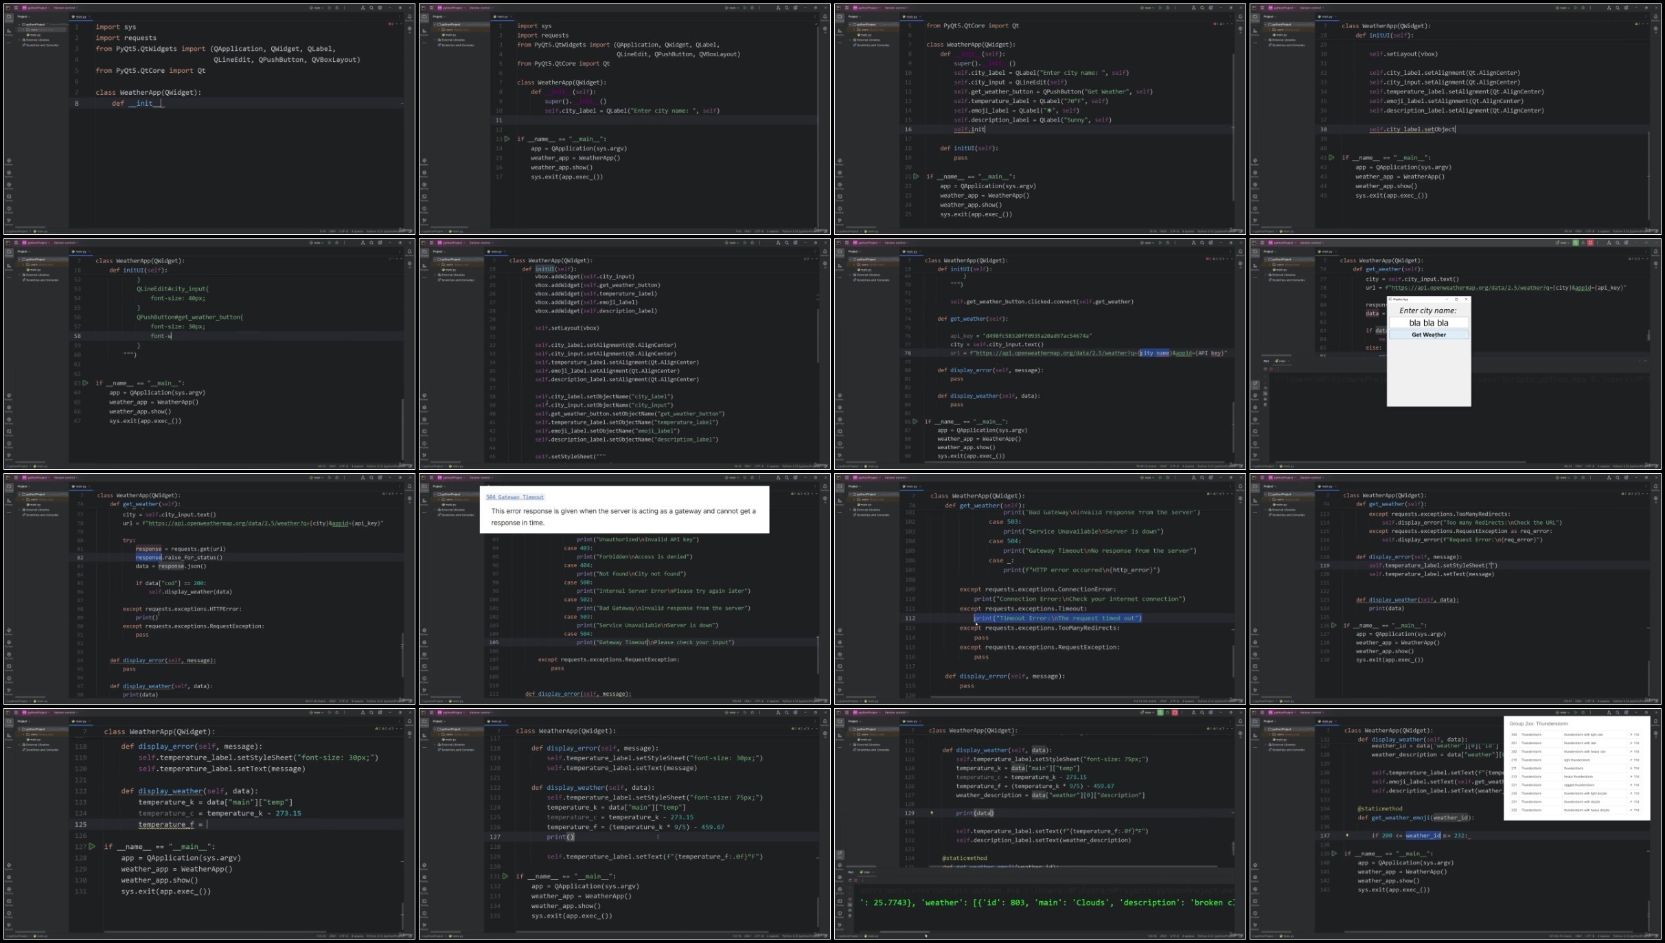Click highlighted 'city name' placeholder in api_key frame URL
Viewport: 1665px width, 943px height.
coord(1155,353)
